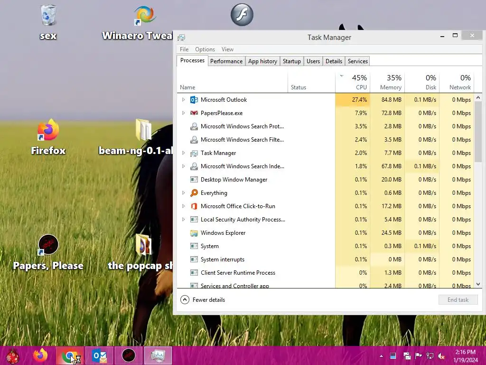Image resolution: width=486 pixels, height=365 pixels.
Task: Switch to Papers Please taskbar button
Action: tap(129, 355)
